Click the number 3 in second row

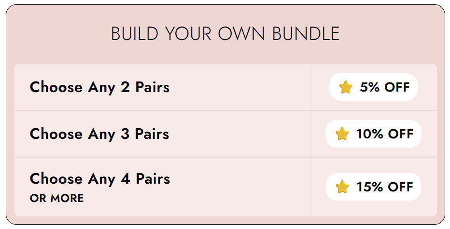125,134
